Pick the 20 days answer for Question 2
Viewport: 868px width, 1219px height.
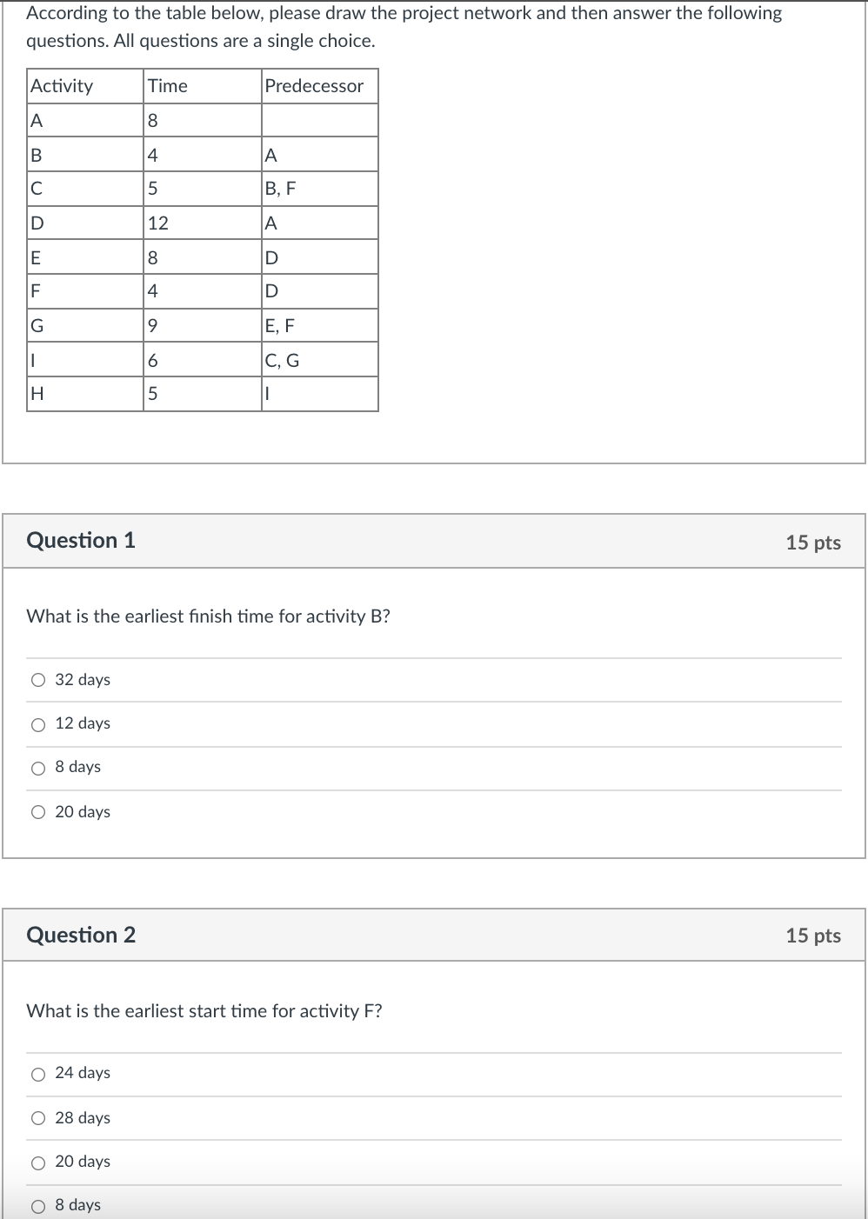[x=38, y=1163]
